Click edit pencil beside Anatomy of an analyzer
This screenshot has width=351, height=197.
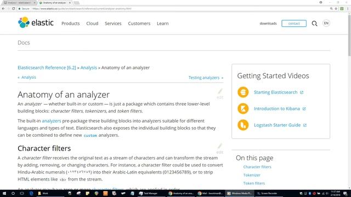(x=220, y=94)
